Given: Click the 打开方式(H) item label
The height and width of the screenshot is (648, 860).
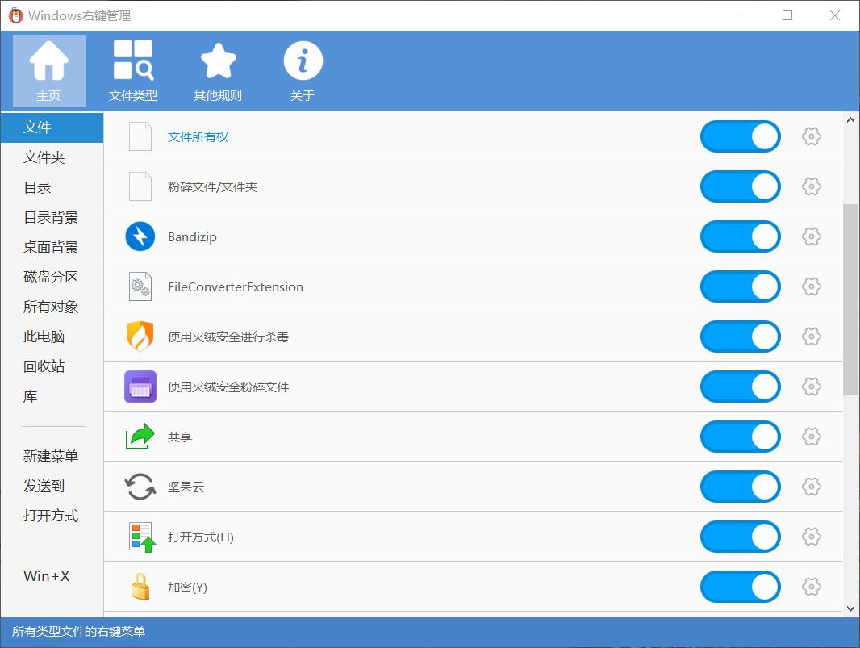Looking at the screenshot, I should point(201,537).
